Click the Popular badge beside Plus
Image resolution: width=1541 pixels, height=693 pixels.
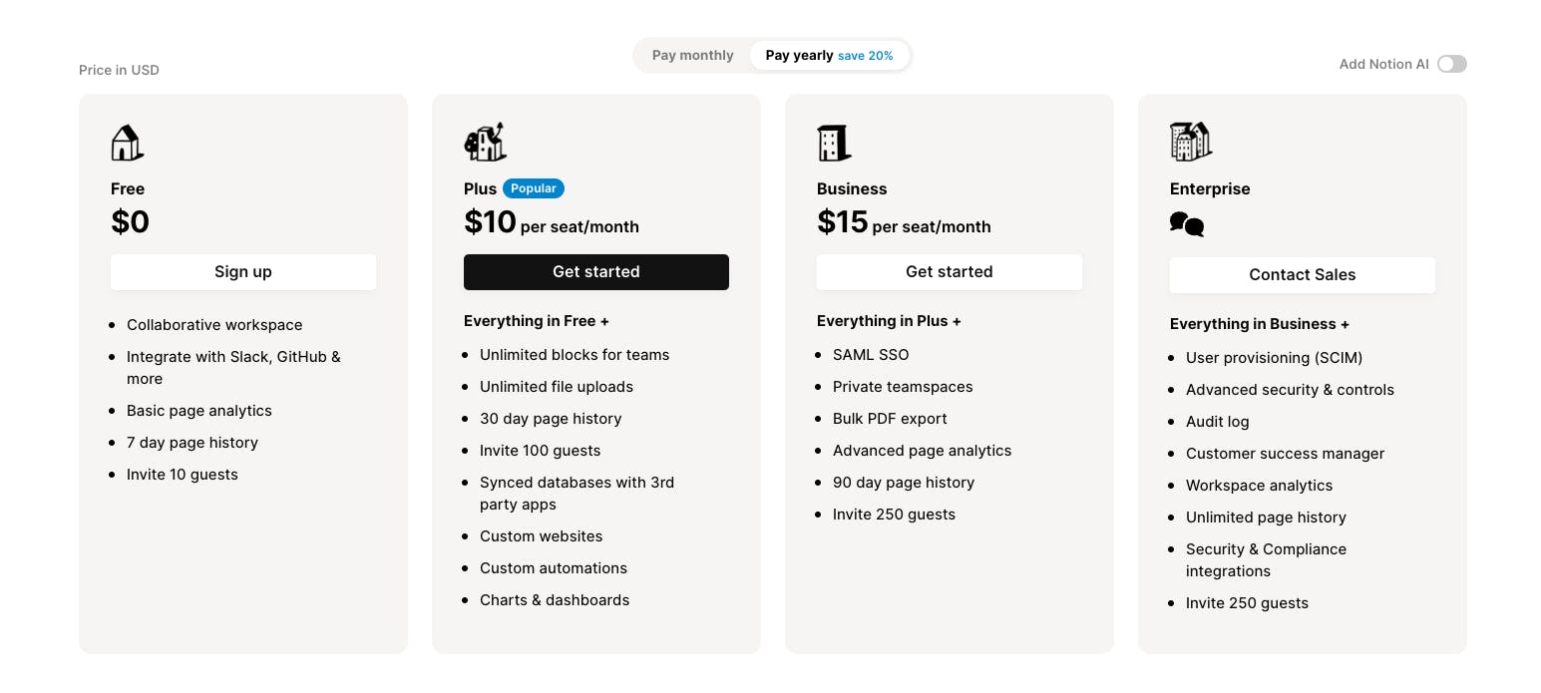[x=533, y=187]
